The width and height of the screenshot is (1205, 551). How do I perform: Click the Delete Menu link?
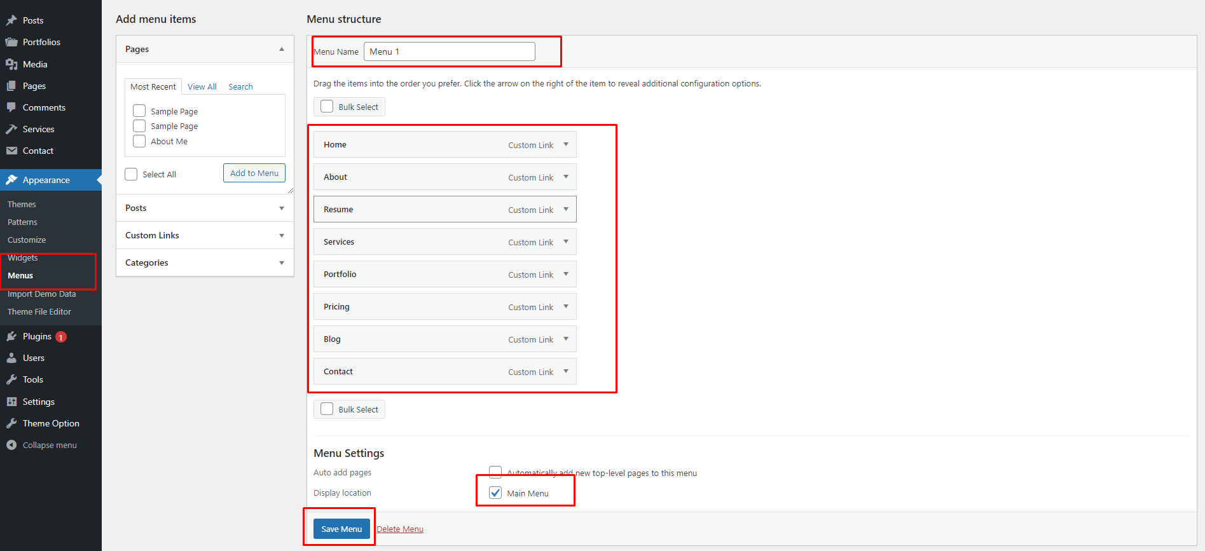(x=399, y=529)
